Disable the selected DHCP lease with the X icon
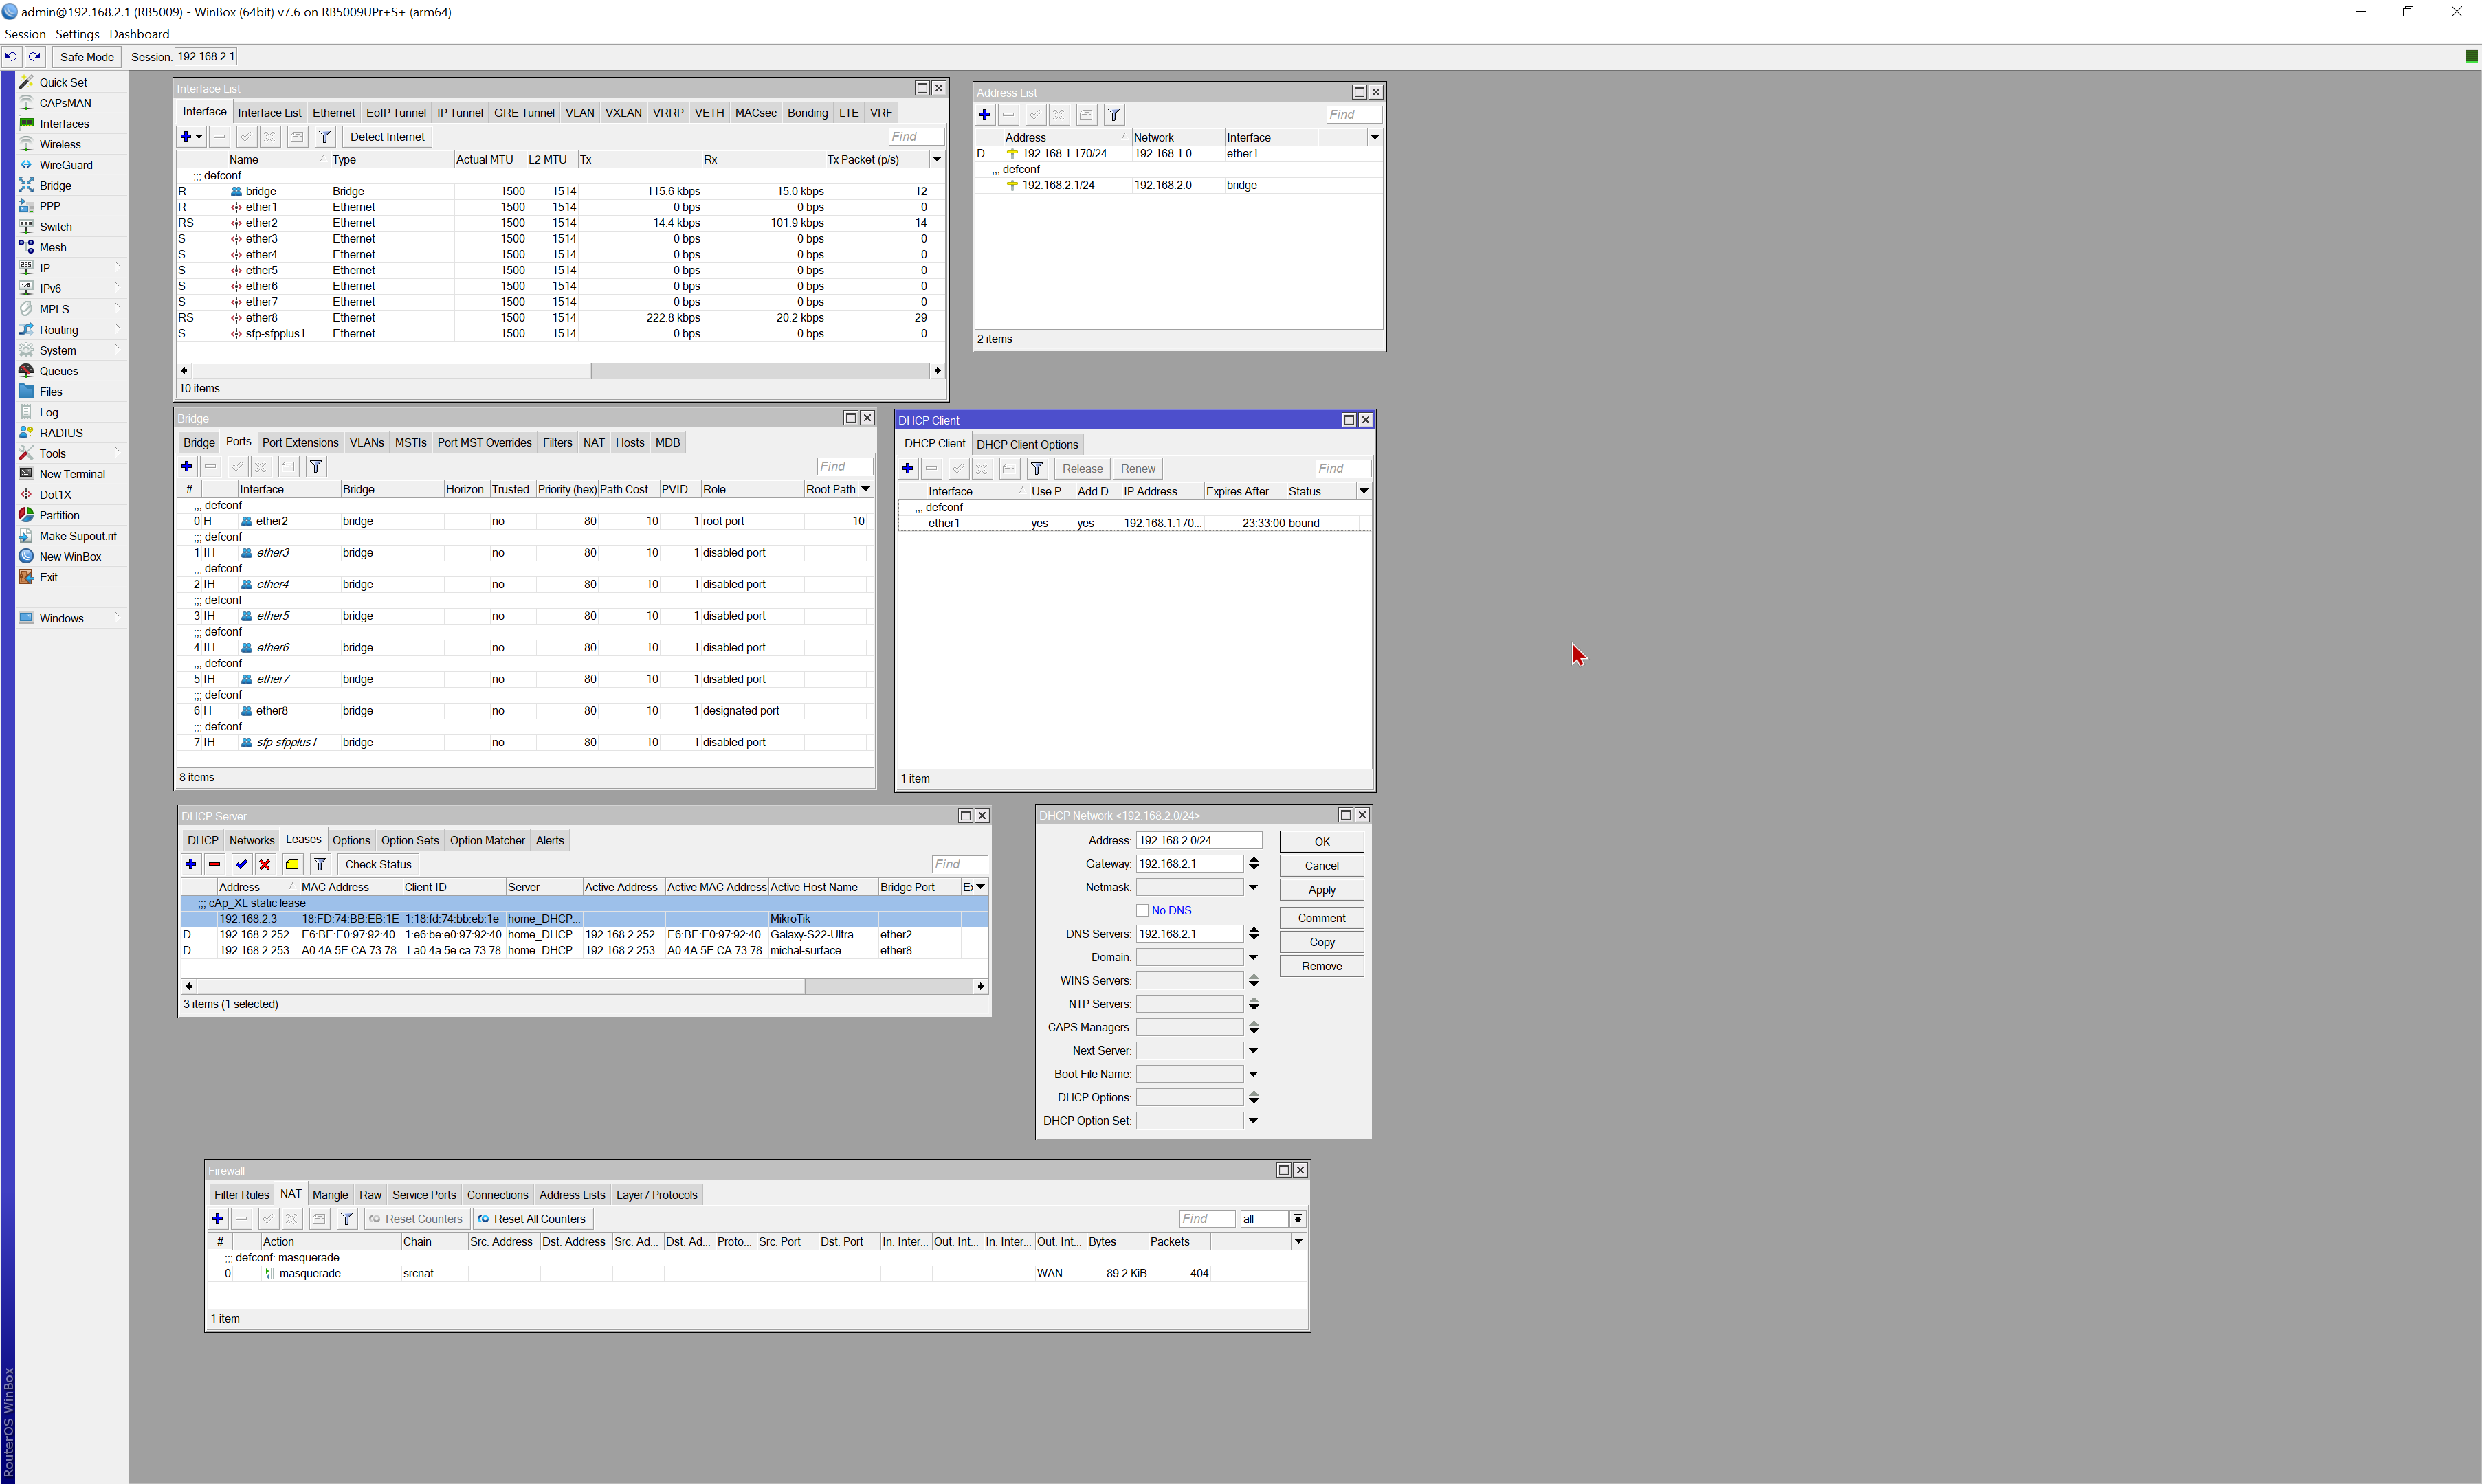 coord(265,864)
